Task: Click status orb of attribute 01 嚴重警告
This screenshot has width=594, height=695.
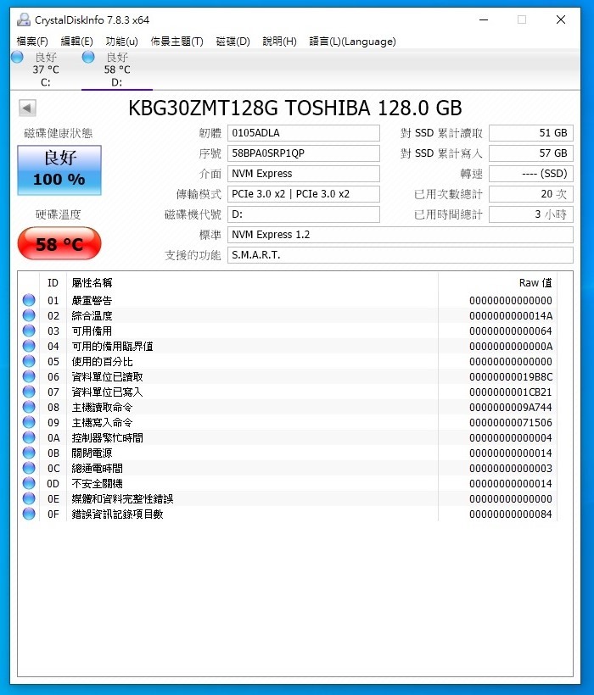Action: tap(29, 300)
